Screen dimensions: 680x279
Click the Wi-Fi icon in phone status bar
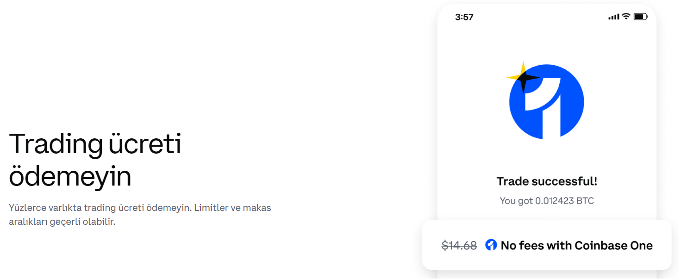click(x=626, y=17)
